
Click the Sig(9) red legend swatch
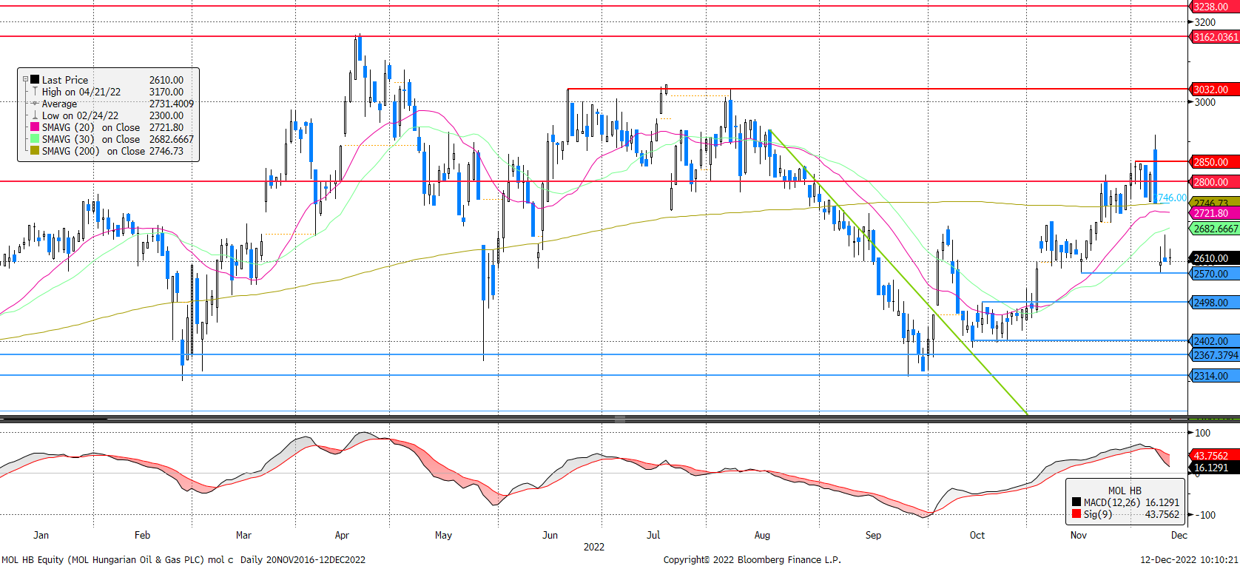coord(1076,514)
